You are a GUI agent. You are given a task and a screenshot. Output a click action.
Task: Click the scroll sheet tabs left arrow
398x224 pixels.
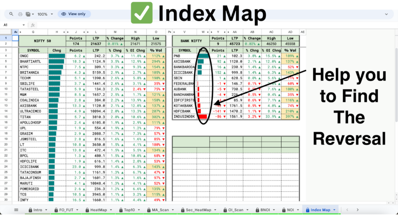[347, 210]
